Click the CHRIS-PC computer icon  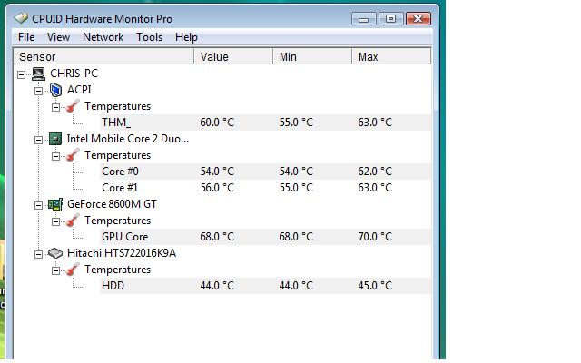click(x=38, y=74)
